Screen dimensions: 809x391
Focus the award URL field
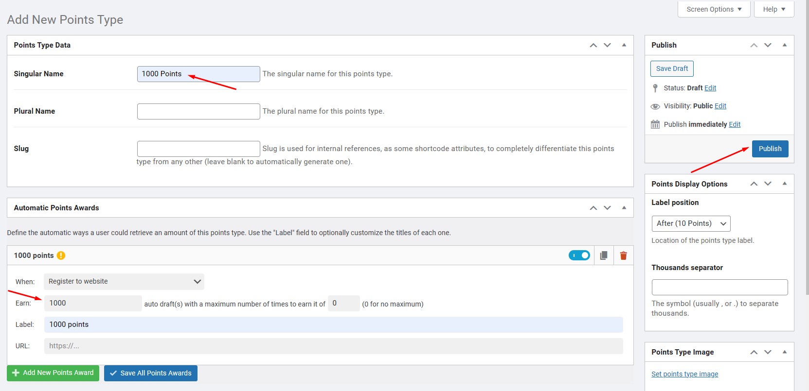coord(334,346)
